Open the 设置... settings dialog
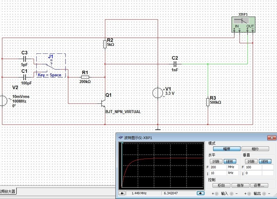The image size is (277, 199). [259, 186]
